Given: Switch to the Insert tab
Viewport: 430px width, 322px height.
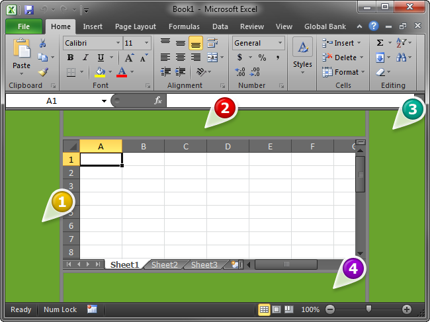Looking at the screenshot, I should [93, 26].
